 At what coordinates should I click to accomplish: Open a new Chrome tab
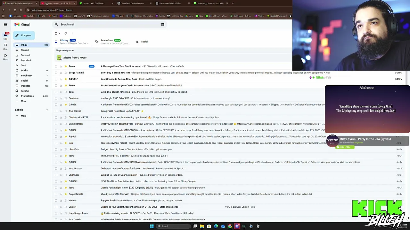tap(233, 3)
